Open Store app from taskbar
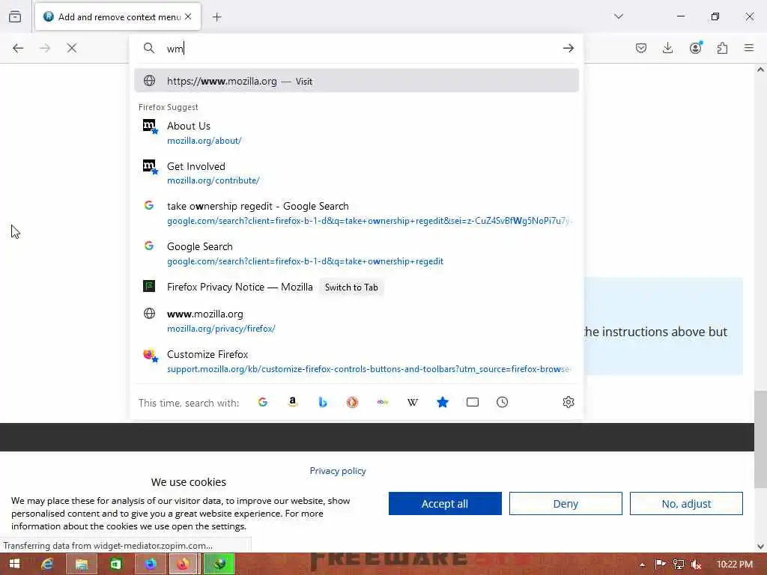Image resolution: width=767 pixels, height=575 pixels. pos(115,564)
